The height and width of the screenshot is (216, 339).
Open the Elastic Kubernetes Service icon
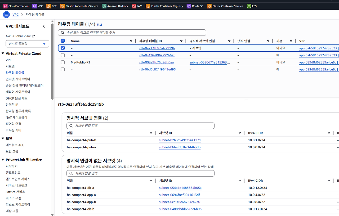[x=63, y=6]
